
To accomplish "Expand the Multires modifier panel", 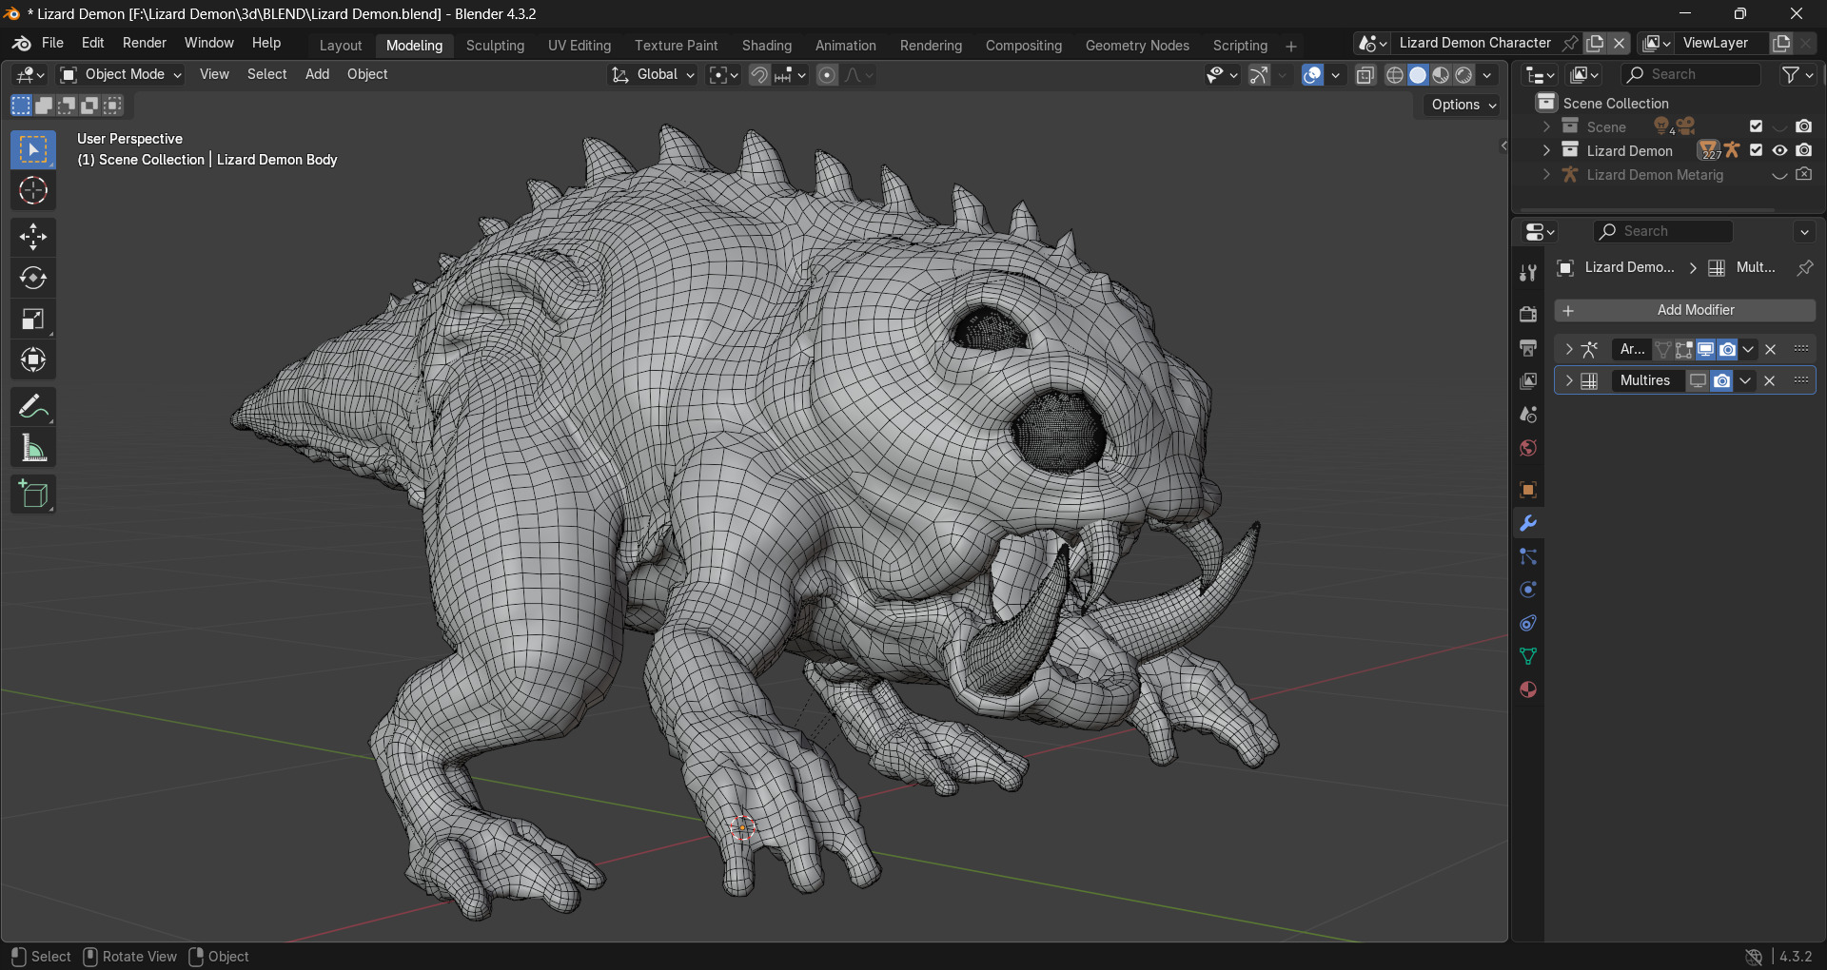I will [x=1569, y=380].
